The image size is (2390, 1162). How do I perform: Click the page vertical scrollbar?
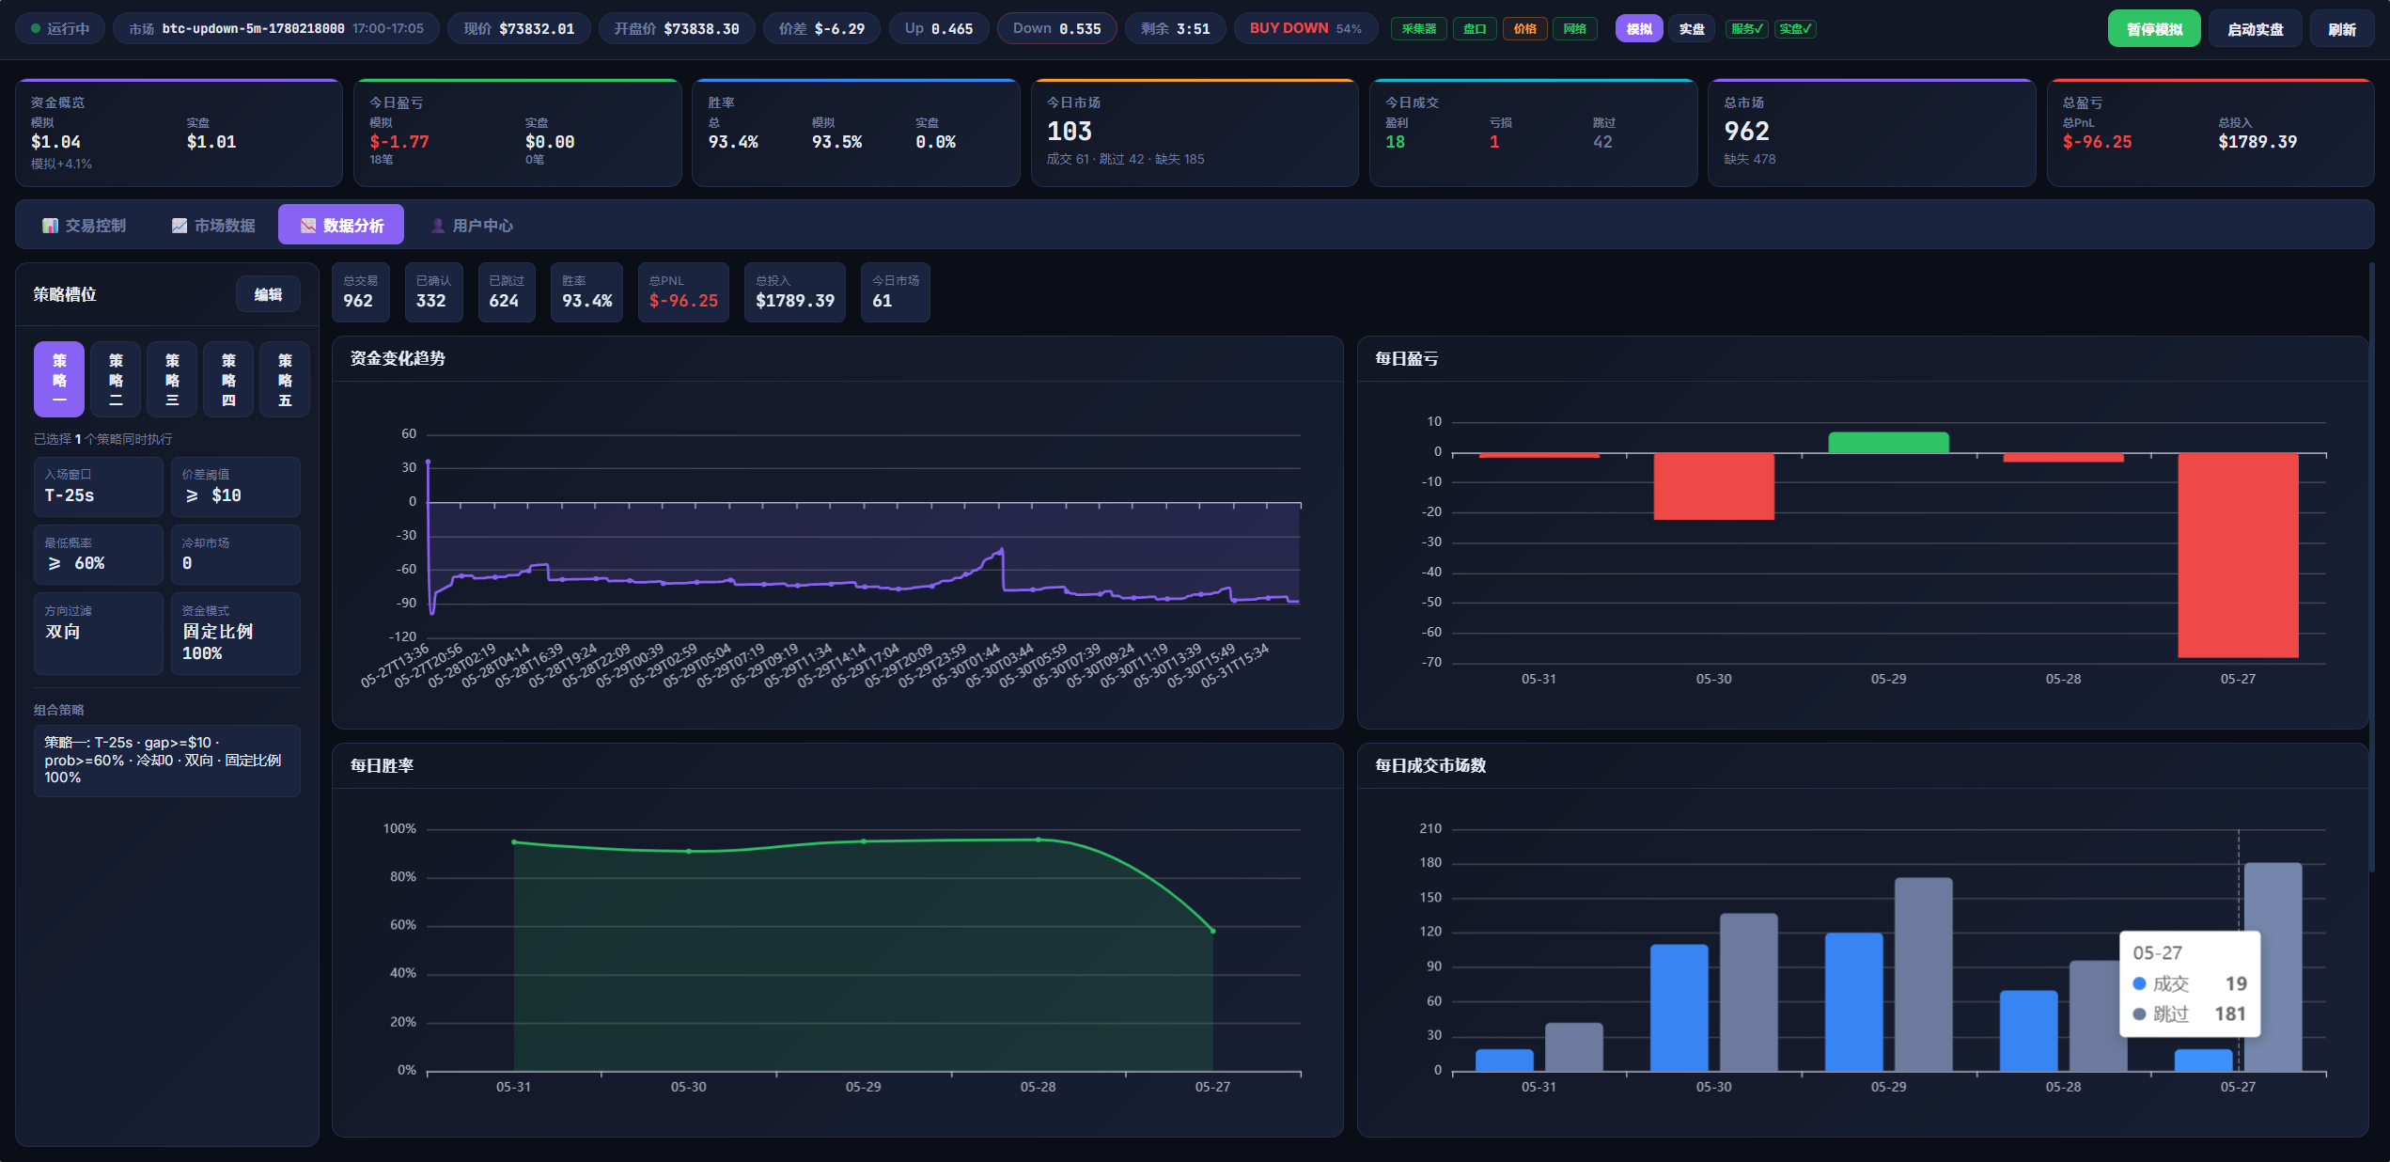(2371, 567)
